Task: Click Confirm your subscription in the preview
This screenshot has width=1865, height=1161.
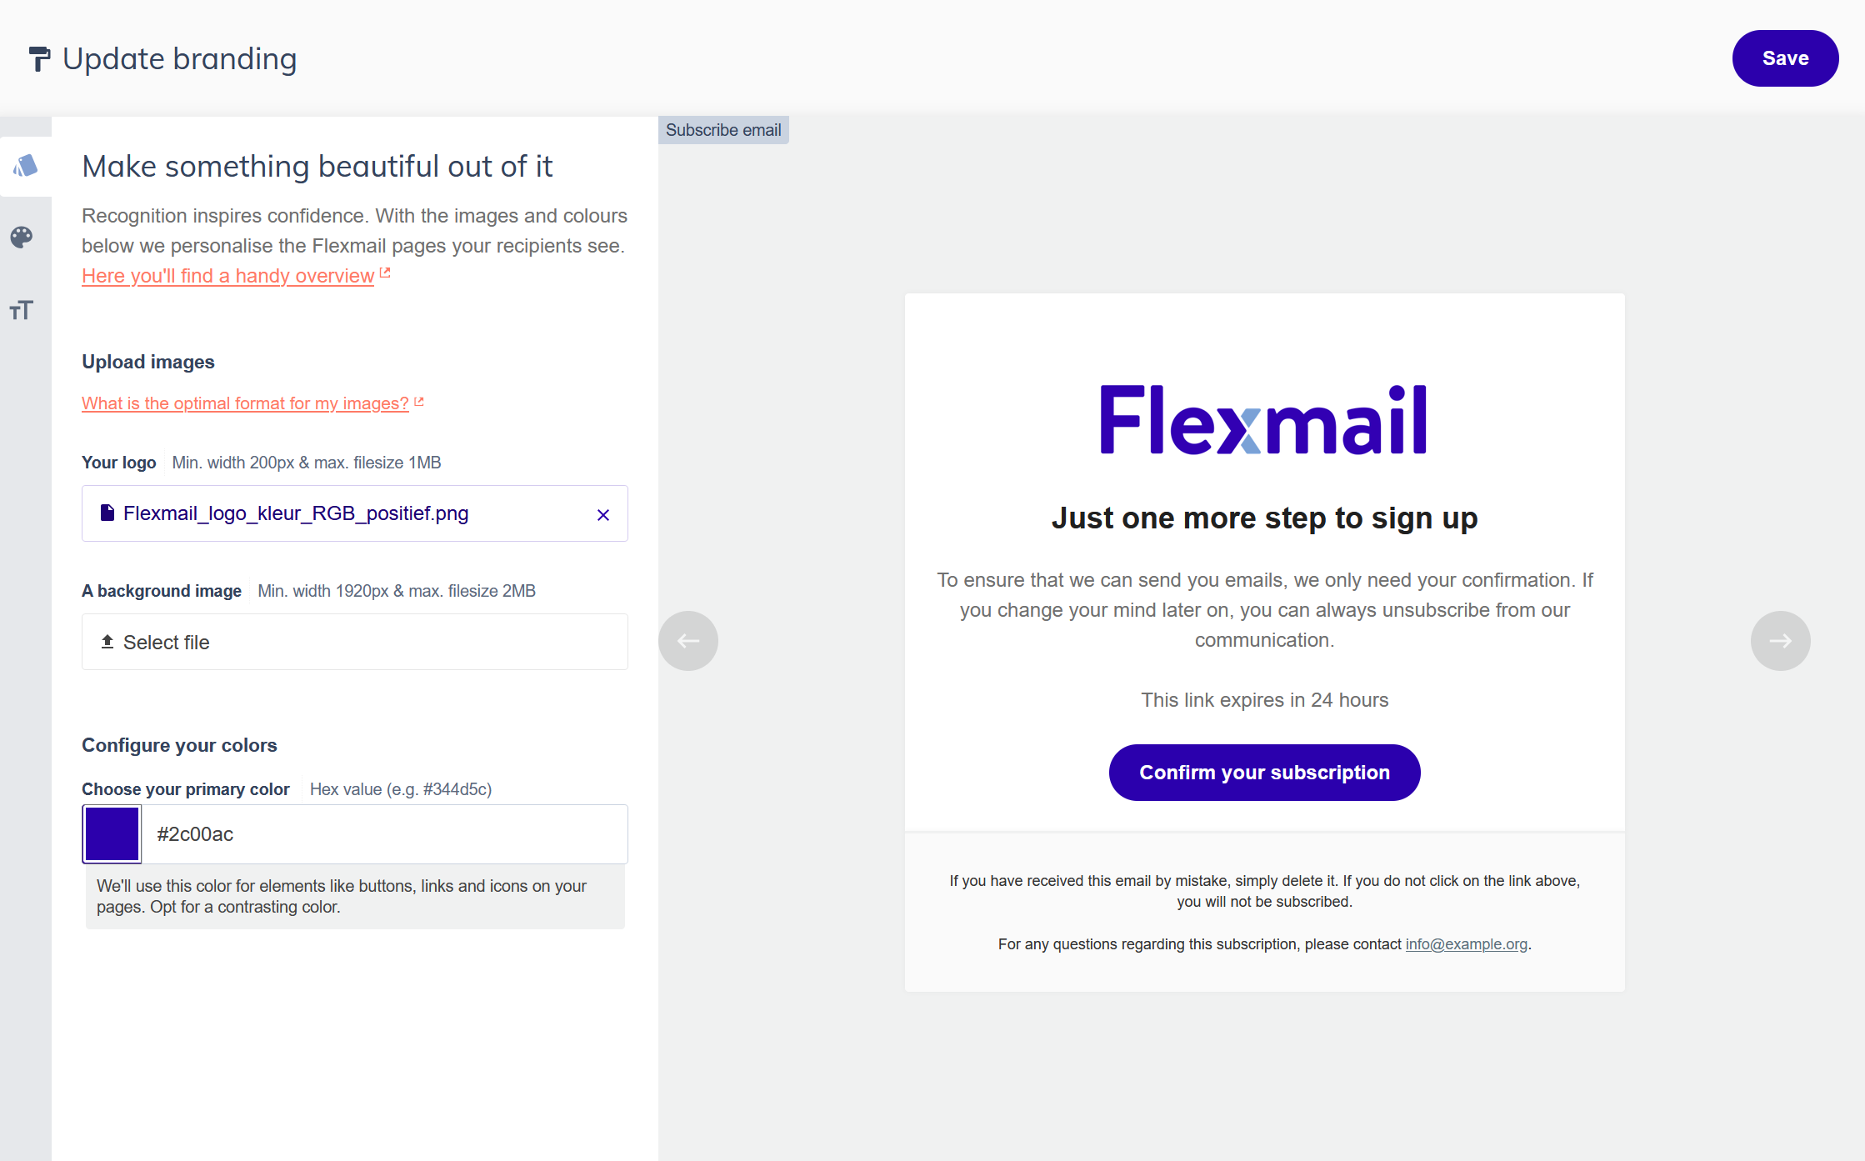Action: 1264,773
